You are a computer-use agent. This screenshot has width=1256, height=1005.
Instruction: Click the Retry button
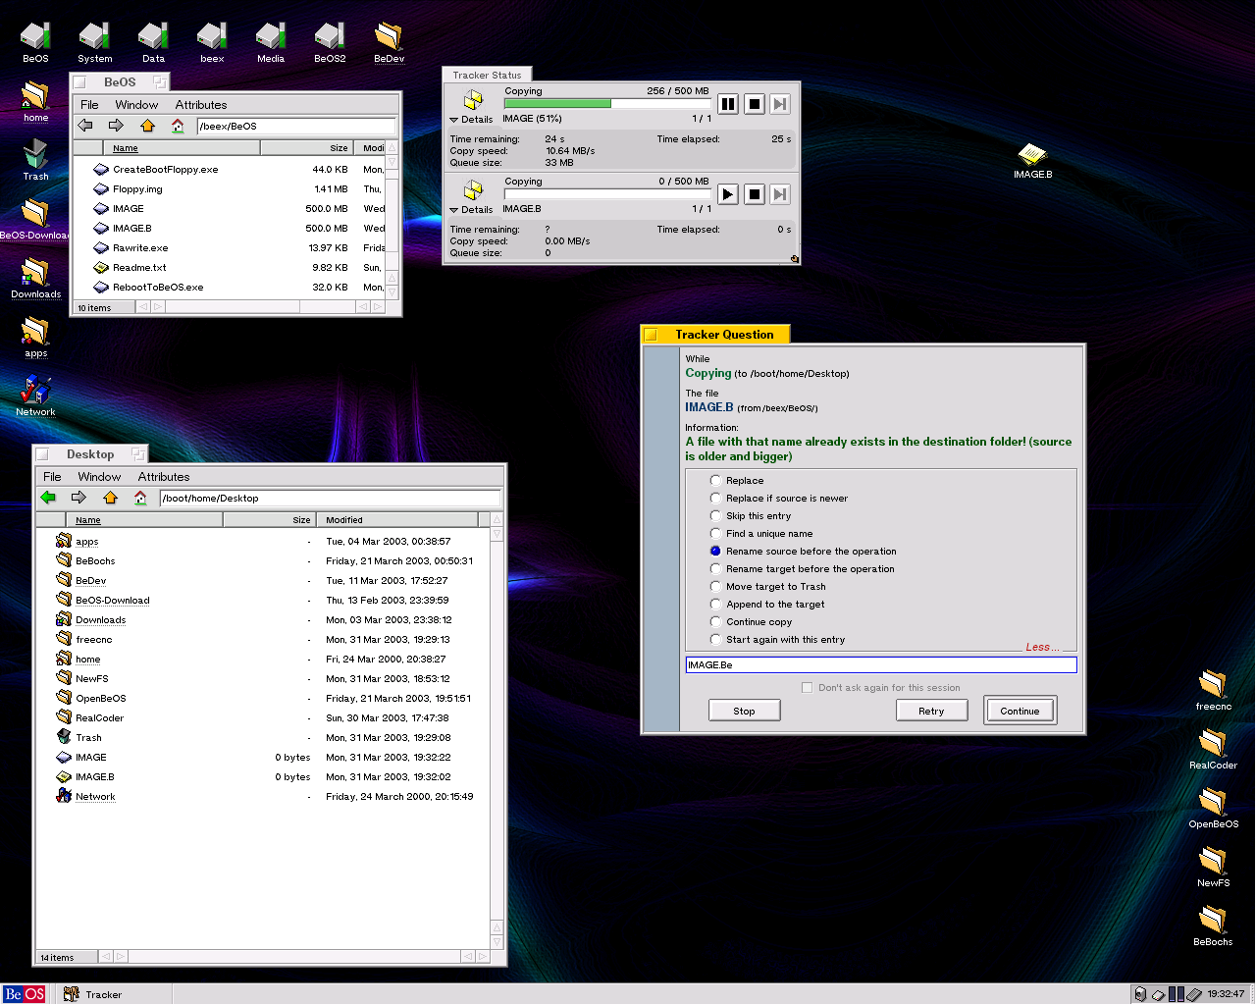click(931, 711)
